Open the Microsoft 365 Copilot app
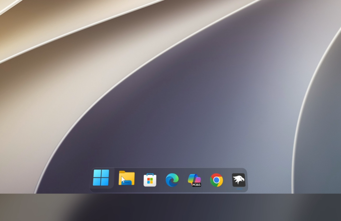The image size is (341, 221). [x=194, y=180]
